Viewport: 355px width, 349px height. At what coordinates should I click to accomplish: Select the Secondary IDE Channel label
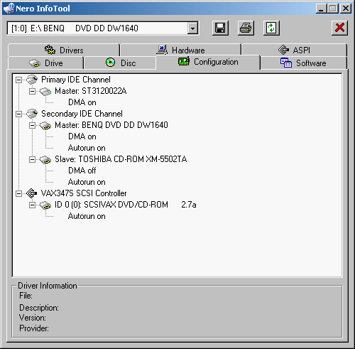click(82, 114)
